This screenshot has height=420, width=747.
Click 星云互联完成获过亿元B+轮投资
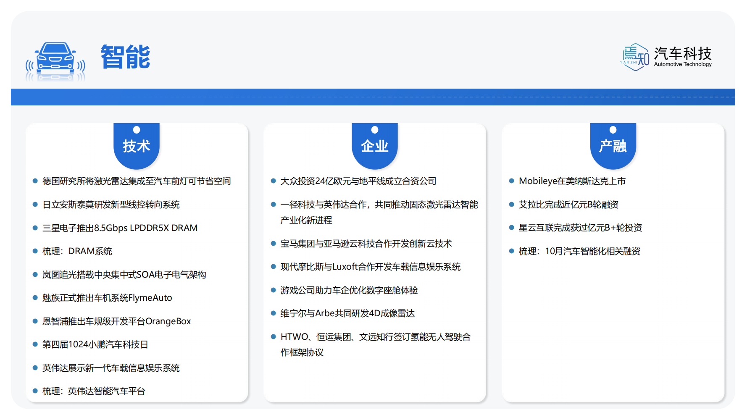580,228
